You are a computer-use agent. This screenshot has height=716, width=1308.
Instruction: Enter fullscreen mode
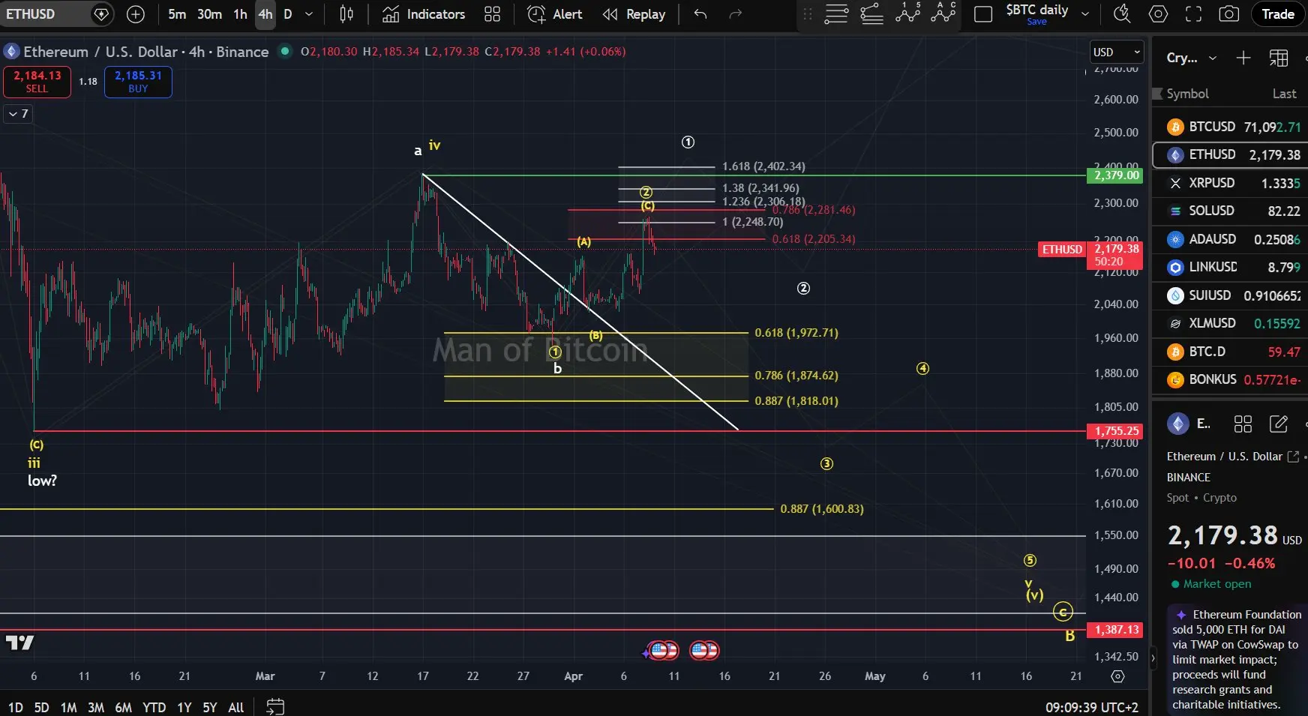pyautogui.click(x=1193, y=14)
